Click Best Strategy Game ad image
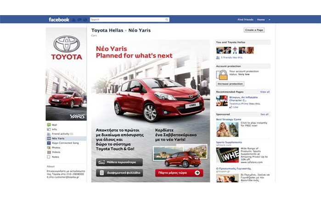321x197 pixels. coord(227,130)
